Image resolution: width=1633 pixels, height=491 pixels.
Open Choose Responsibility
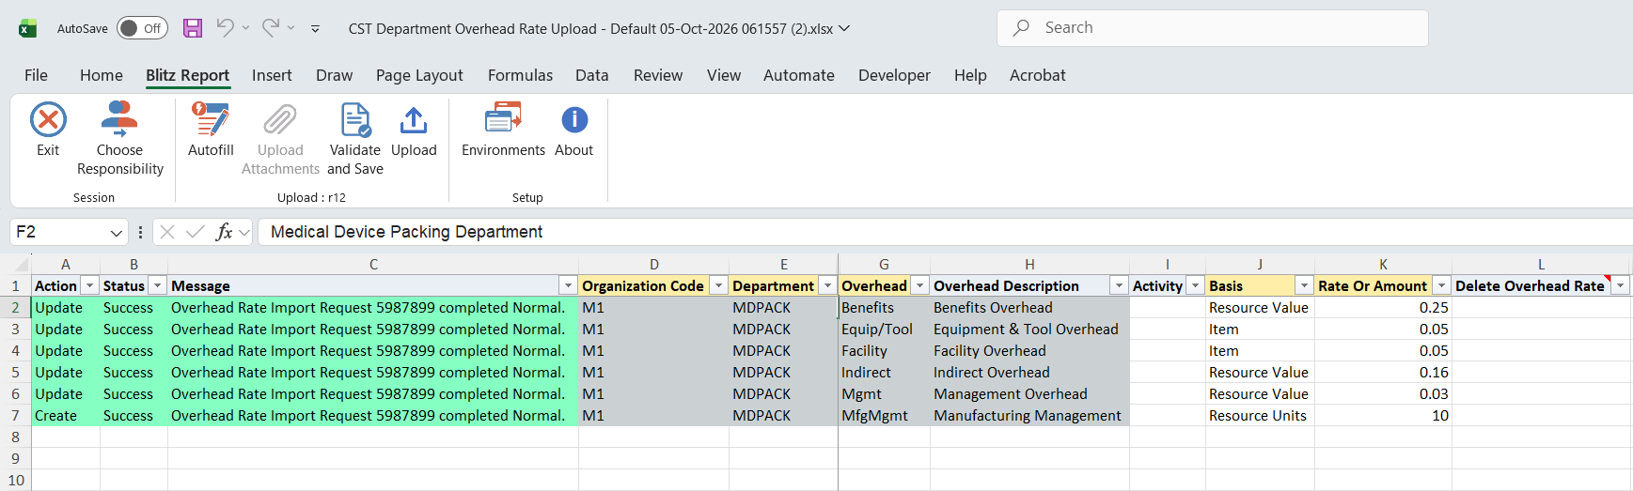(x=119, y=139)
